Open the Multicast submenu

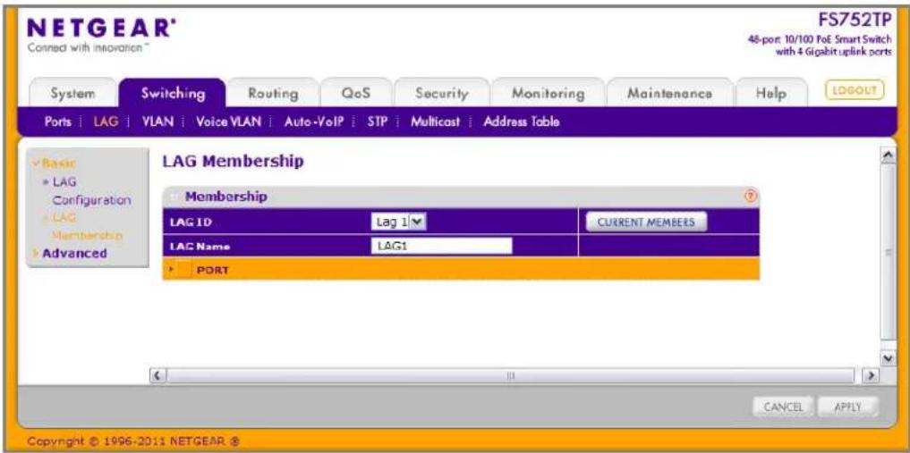435,122
